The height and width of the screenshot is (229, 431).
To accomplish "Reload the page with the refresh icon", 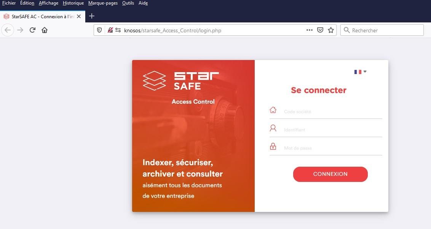I will click(32, 30).
